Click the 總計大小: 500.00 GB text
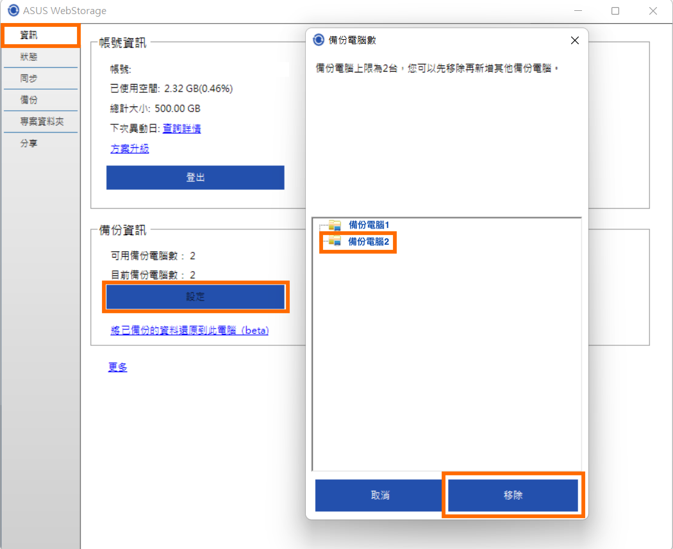This screenshot has height=549, width=673. pyautogui.click(x=155, y=108)
